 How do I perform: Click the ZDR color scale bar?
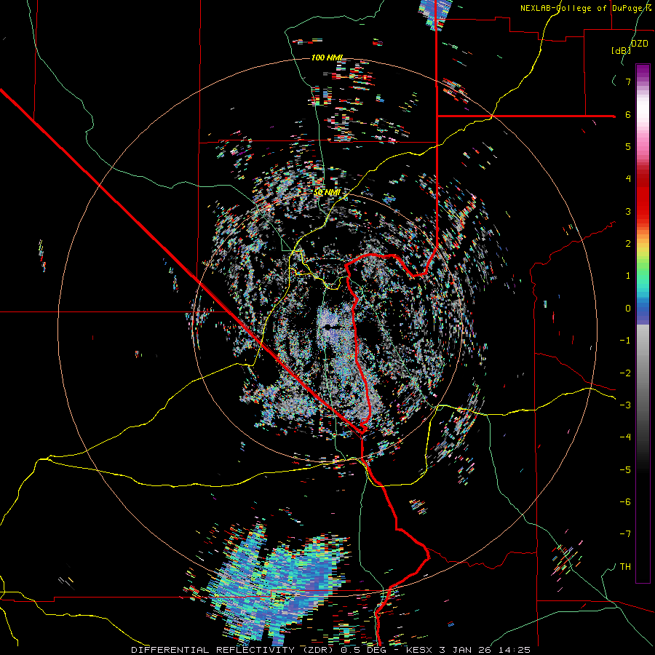643,323
